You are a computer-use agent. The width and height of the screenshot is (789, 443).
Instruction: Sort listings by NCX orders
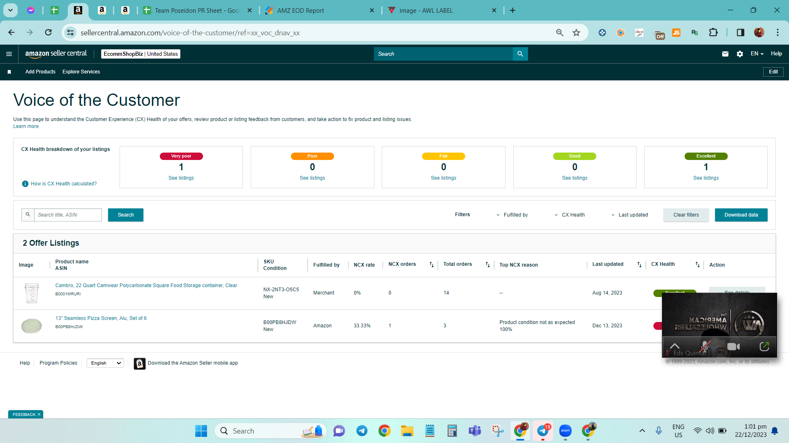[431, 265]
